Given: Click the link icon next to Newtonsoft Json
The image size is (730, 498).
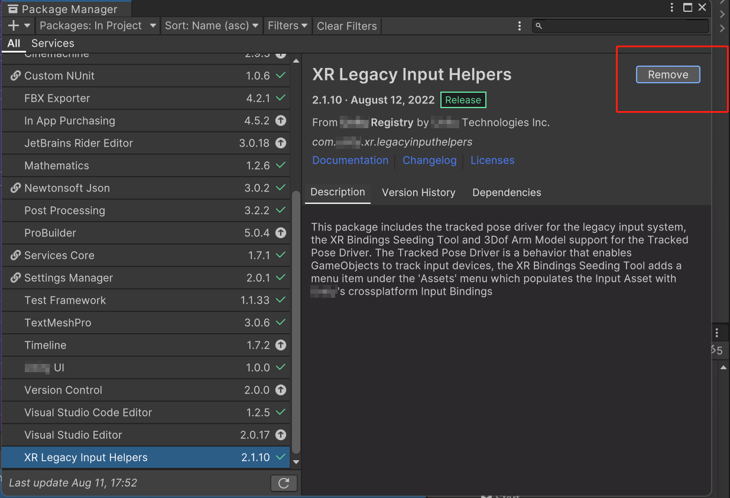Looking at the screenshot, I should (x=15, y=188).
